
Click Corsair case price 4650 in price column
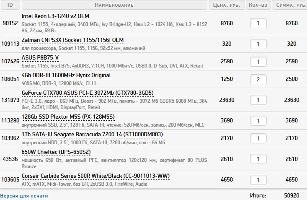pos(227,179)
